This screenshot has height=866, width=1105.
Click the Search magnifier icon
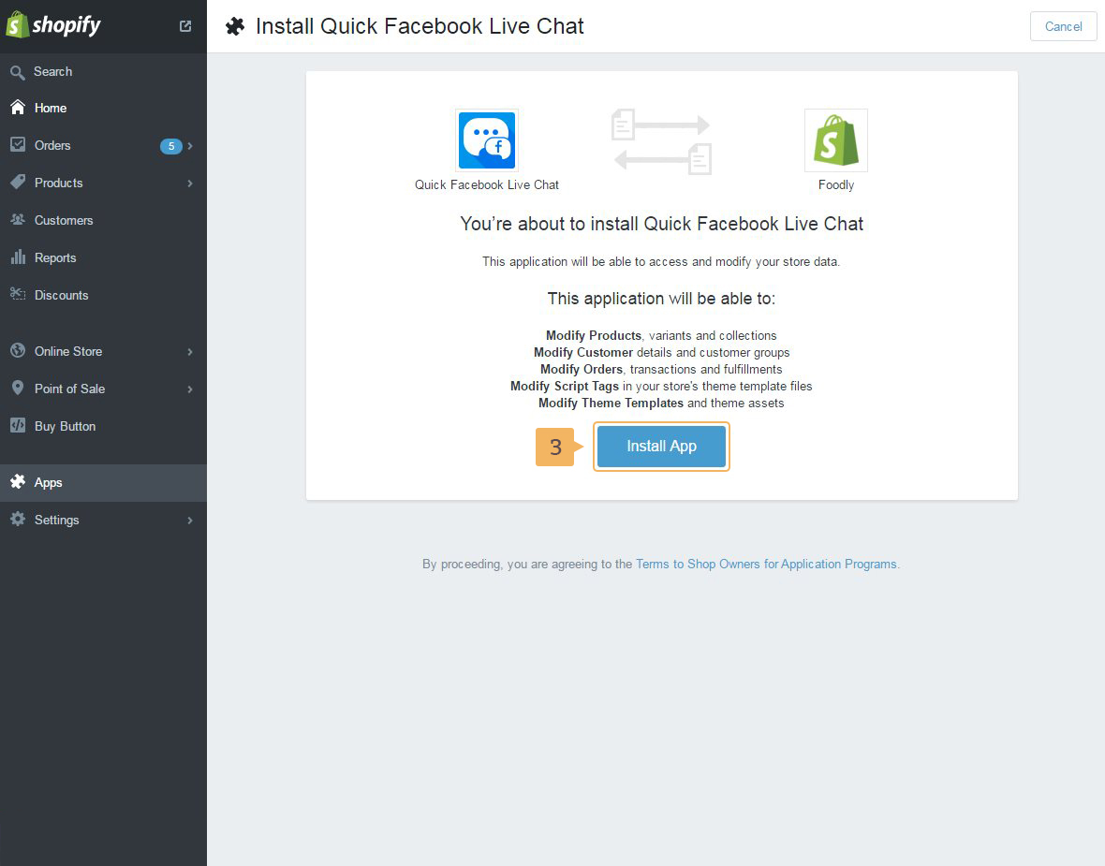point(17,72)
